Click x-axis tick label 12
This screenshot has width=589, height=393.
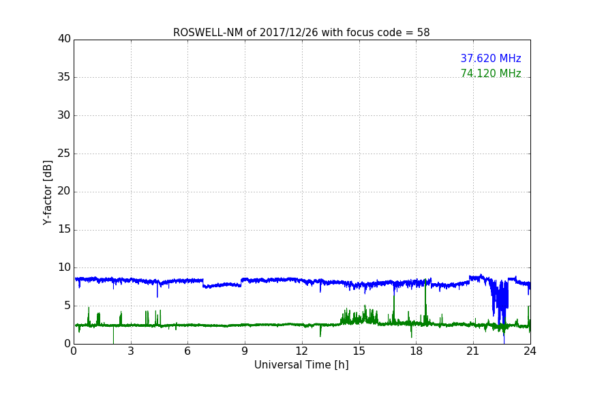pyautogui.click(x=301, y=351)
